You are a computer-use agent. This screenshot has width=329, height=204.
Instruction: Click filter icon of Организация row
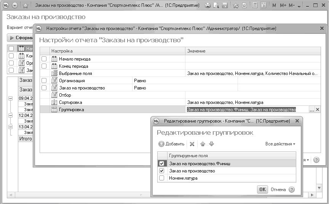tap(54, 80)
